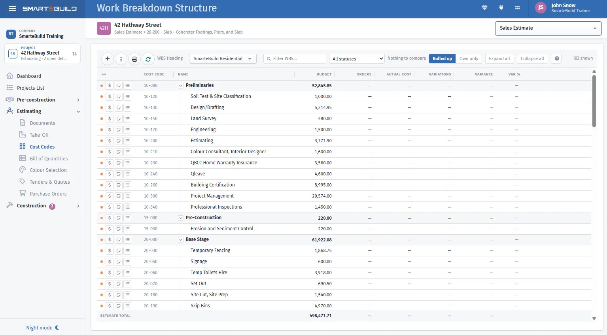Open dollar cost icon for Project Management row
The width and height of the screenshot is (607, 335).
pos(110,196)
